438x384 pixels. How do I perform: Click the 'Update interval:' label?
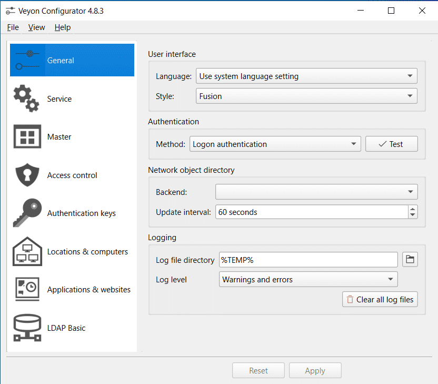point(183,212)
